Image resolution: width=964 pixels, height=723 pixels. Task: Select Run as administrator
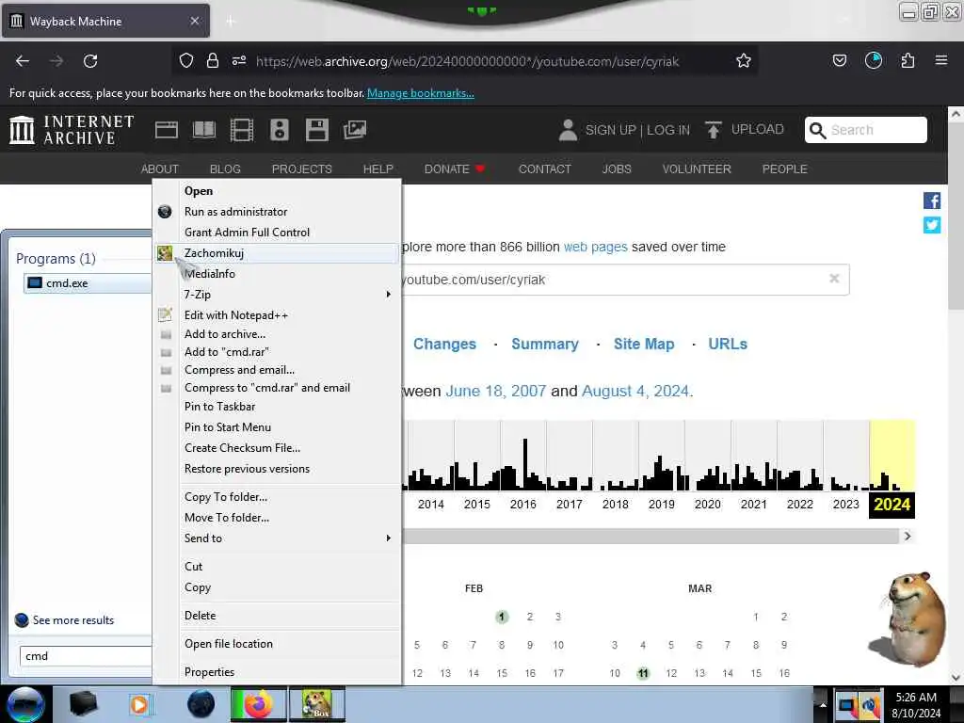[x=278, y=212]
